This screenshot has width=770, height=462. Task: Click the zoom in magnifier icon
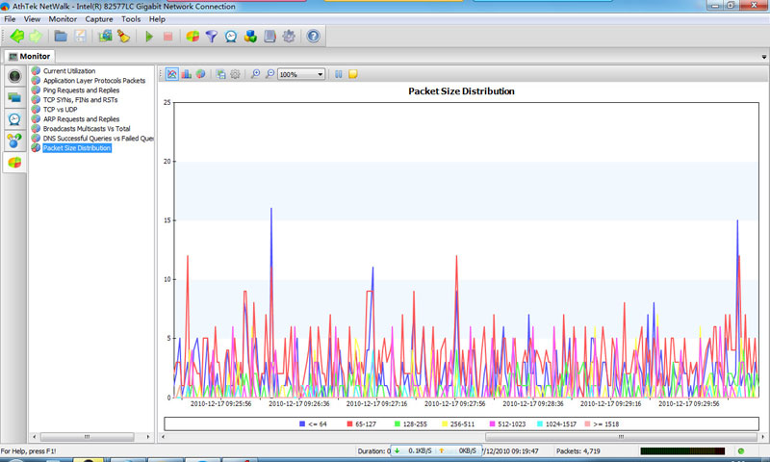point(255,73)
